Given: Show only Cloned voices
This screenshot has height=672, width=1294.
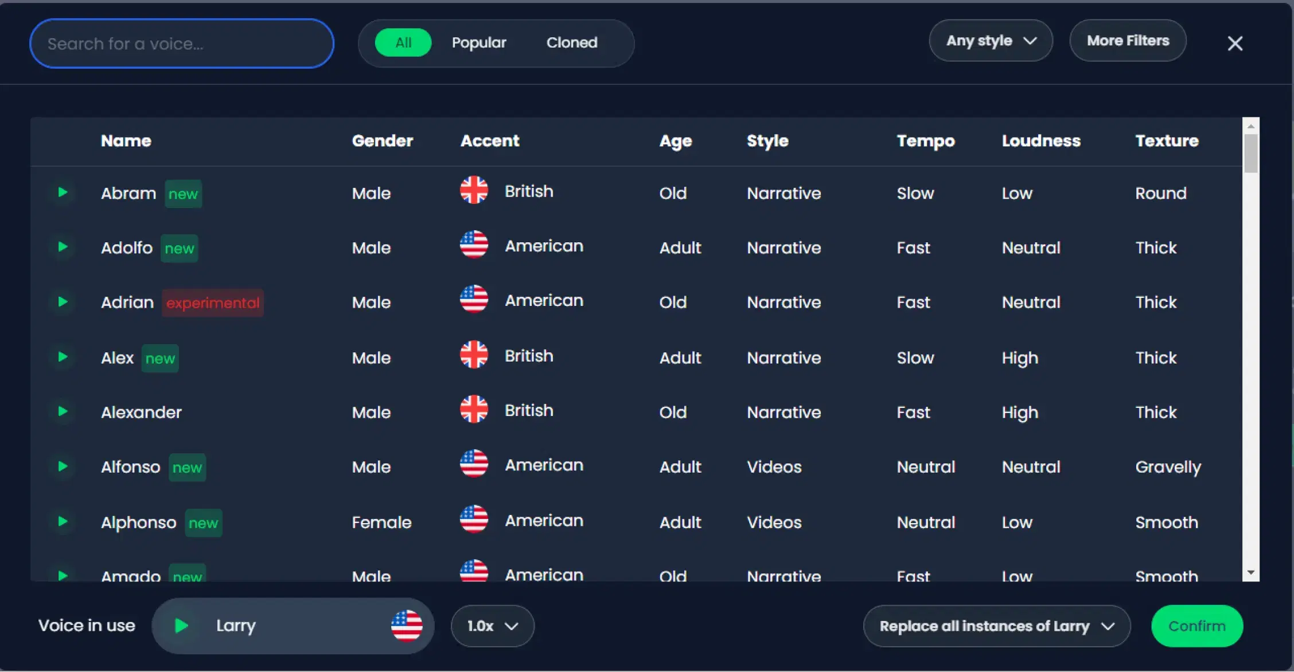Looking at the screenshot, I should pyautogui.click(x=571, y=42).
